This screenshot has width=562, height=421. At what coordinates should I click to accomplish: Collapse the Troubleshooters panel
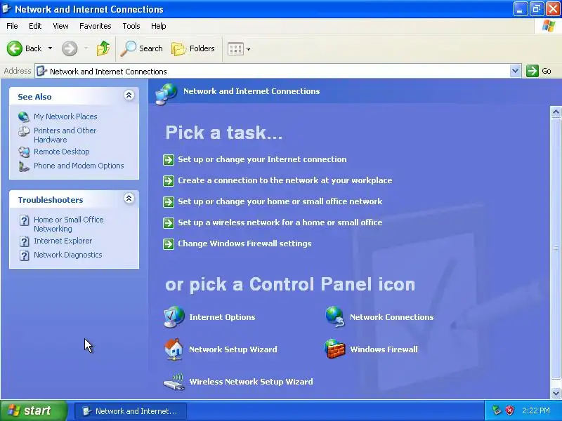[x=129, y=199]
